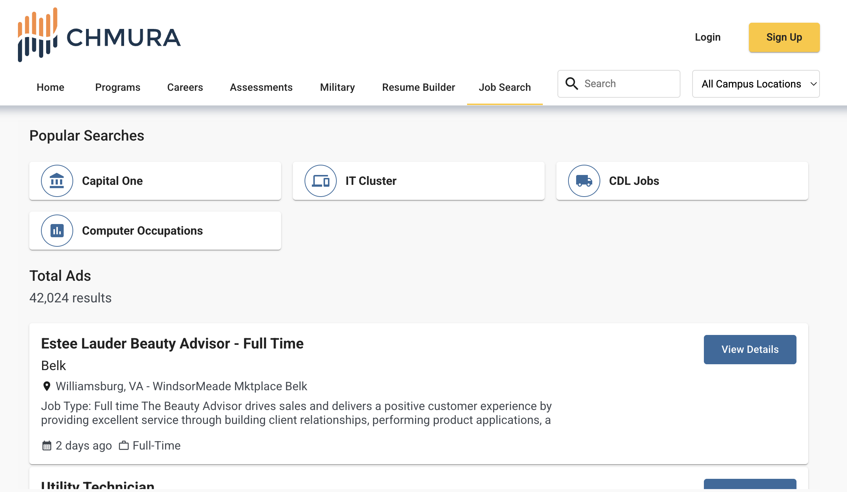Click the yellow Sign Up button

[x=784, y=37]
